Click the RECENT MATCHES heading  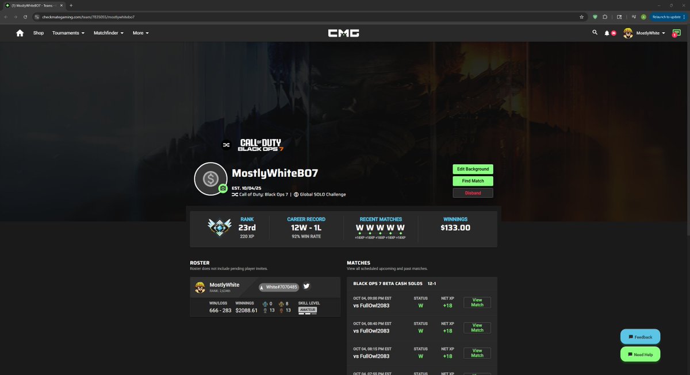[381, 219]
